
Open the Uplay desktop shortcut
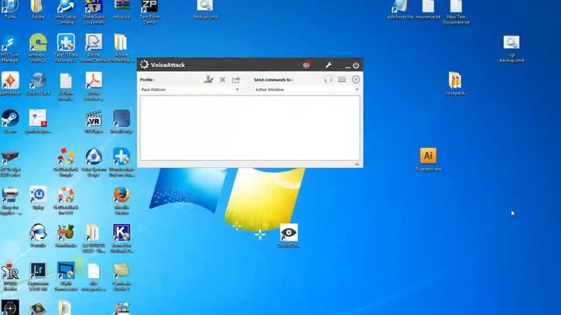[x=38, y=198]
